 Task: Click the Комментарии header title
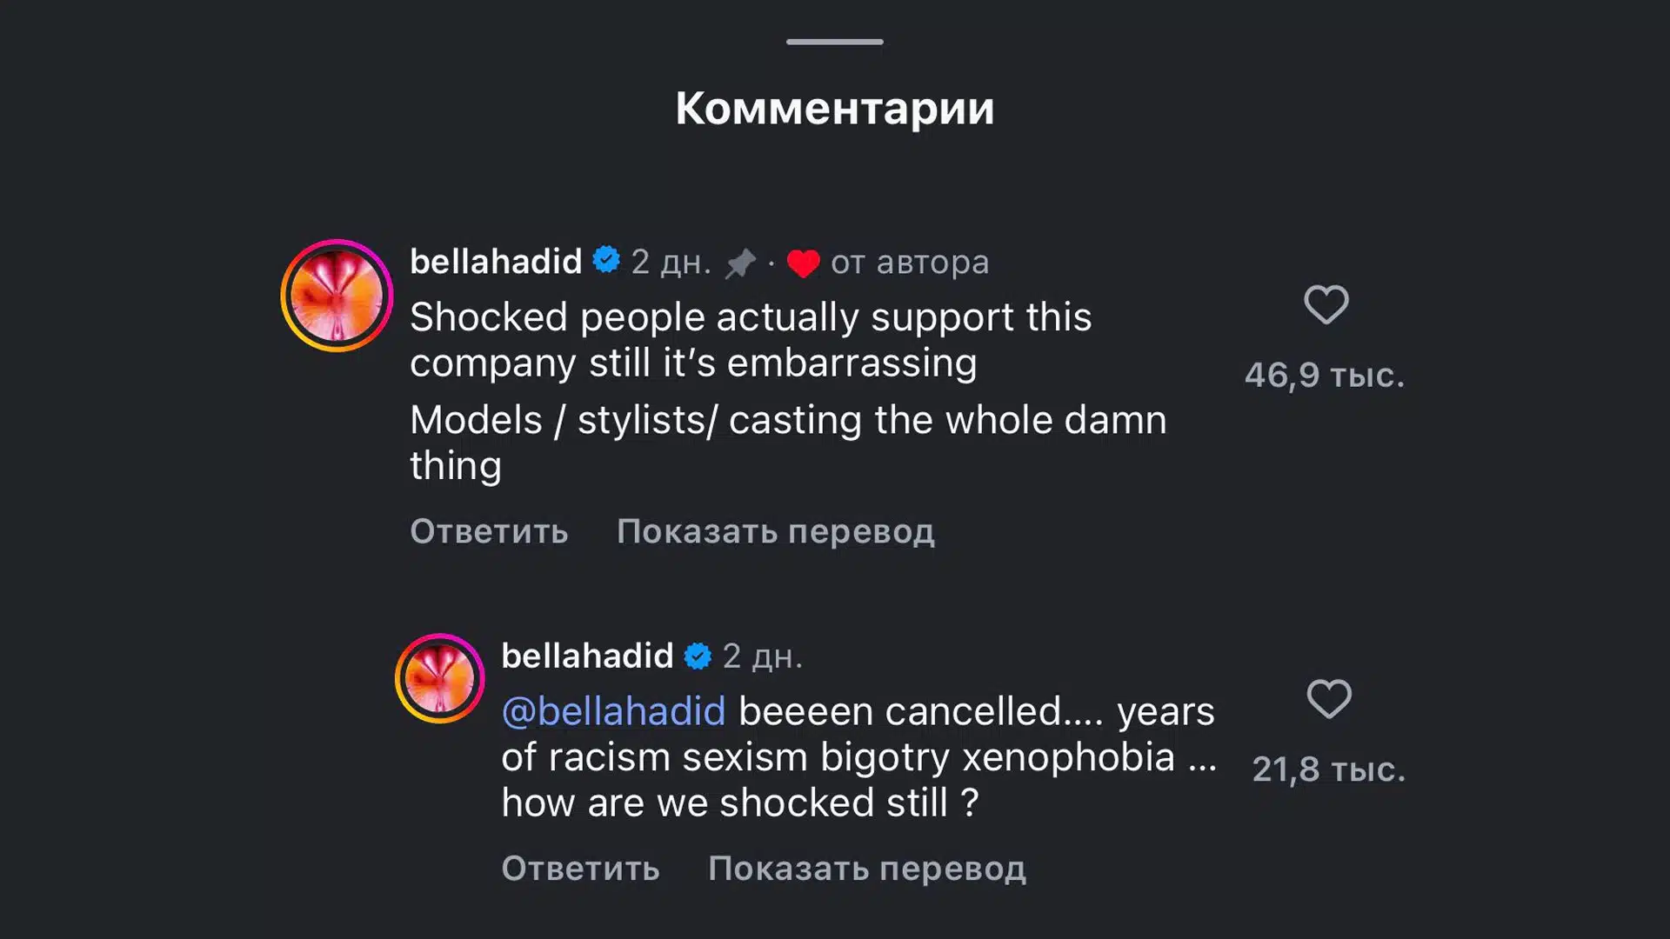coord(834,109)
